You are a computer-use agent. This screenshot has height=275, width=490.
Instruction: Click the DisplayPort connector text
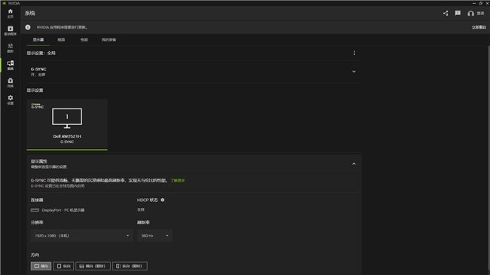point(63,210)
